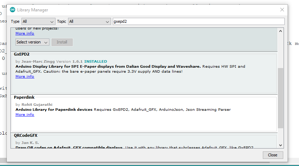Viewport: 299px width, 166px height.
Task: Click the greyed Install button
Action: click(x=62, y=42)
